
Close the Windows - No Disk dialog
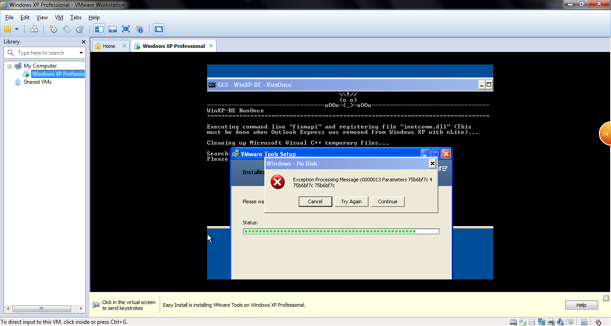tap(432, 163)
